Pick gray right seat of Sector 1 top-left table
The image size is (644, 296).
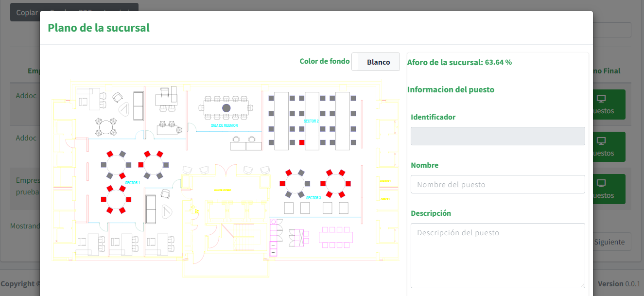(x=129, y=165)
